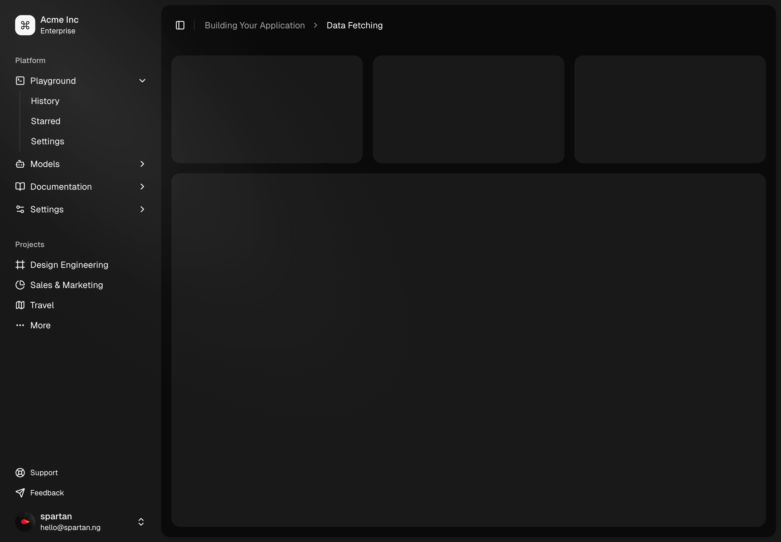Screen dimensions: 781x542
Task: Select Data Fetching in the breadcrumb
Action: 354,25
